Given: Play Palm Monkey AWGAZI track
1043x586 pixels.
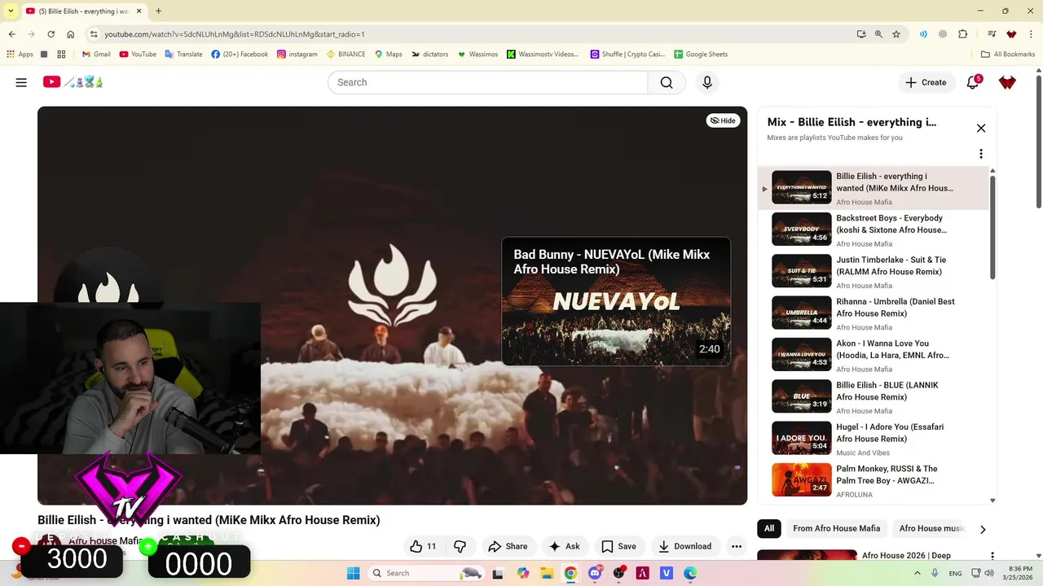Looking at the screenshot, I should (873, 480).
